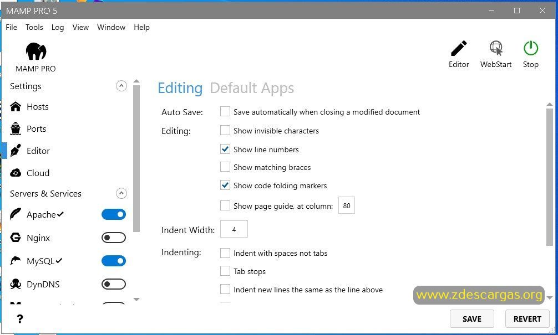The height and width of the screenshot is (335, 558).
Task: Check Show invisible characters
Action: (x=225, y=130)
